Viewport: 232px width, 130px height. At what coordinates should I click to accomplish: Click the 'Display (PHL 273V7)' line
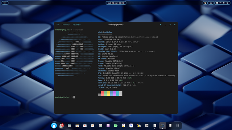click(126, 51)
